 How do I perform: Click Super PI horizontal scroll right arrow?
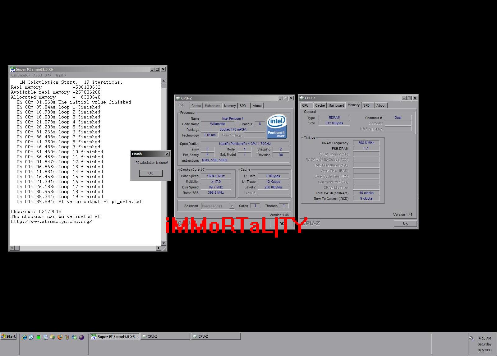(159, 248)
